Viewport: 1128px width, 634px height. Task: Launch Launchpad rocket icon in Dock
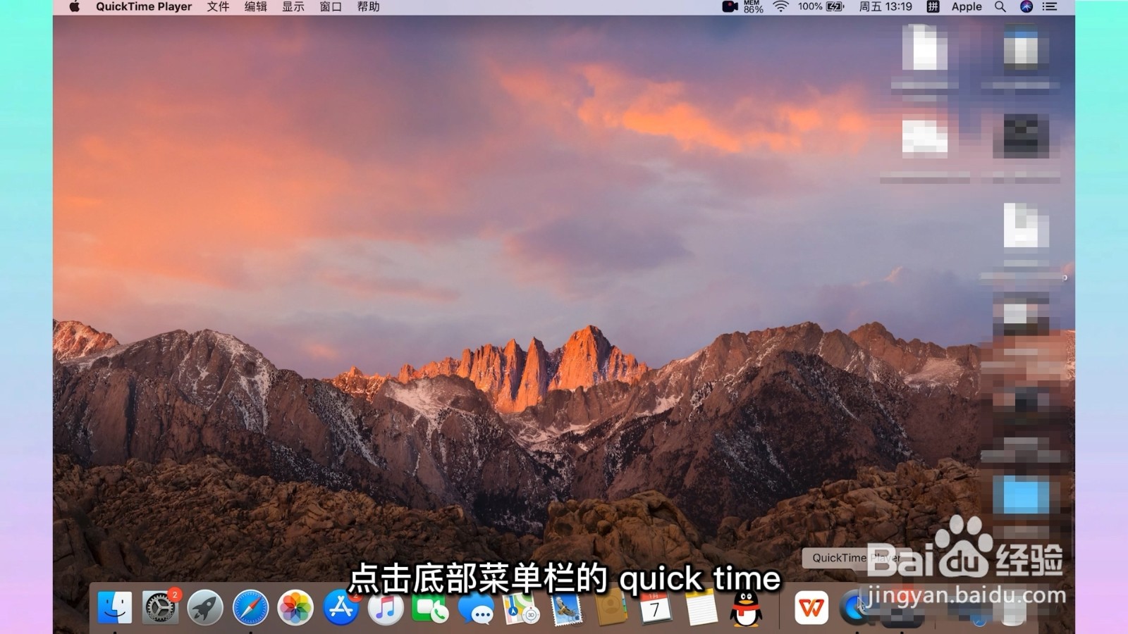pos(205,607)
